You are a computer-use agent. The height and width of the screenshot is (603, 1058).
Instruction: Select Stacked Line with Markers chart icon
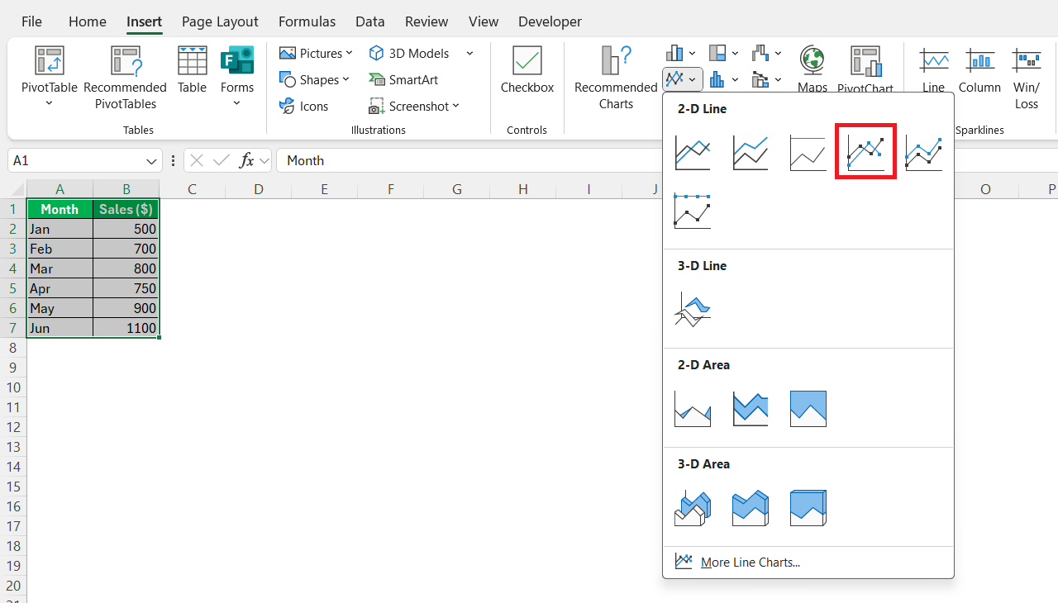pos(924,153)
